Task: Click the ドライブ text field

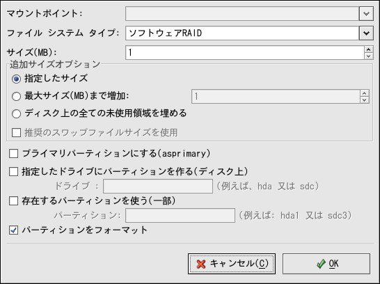Action: tap(158, 186)
